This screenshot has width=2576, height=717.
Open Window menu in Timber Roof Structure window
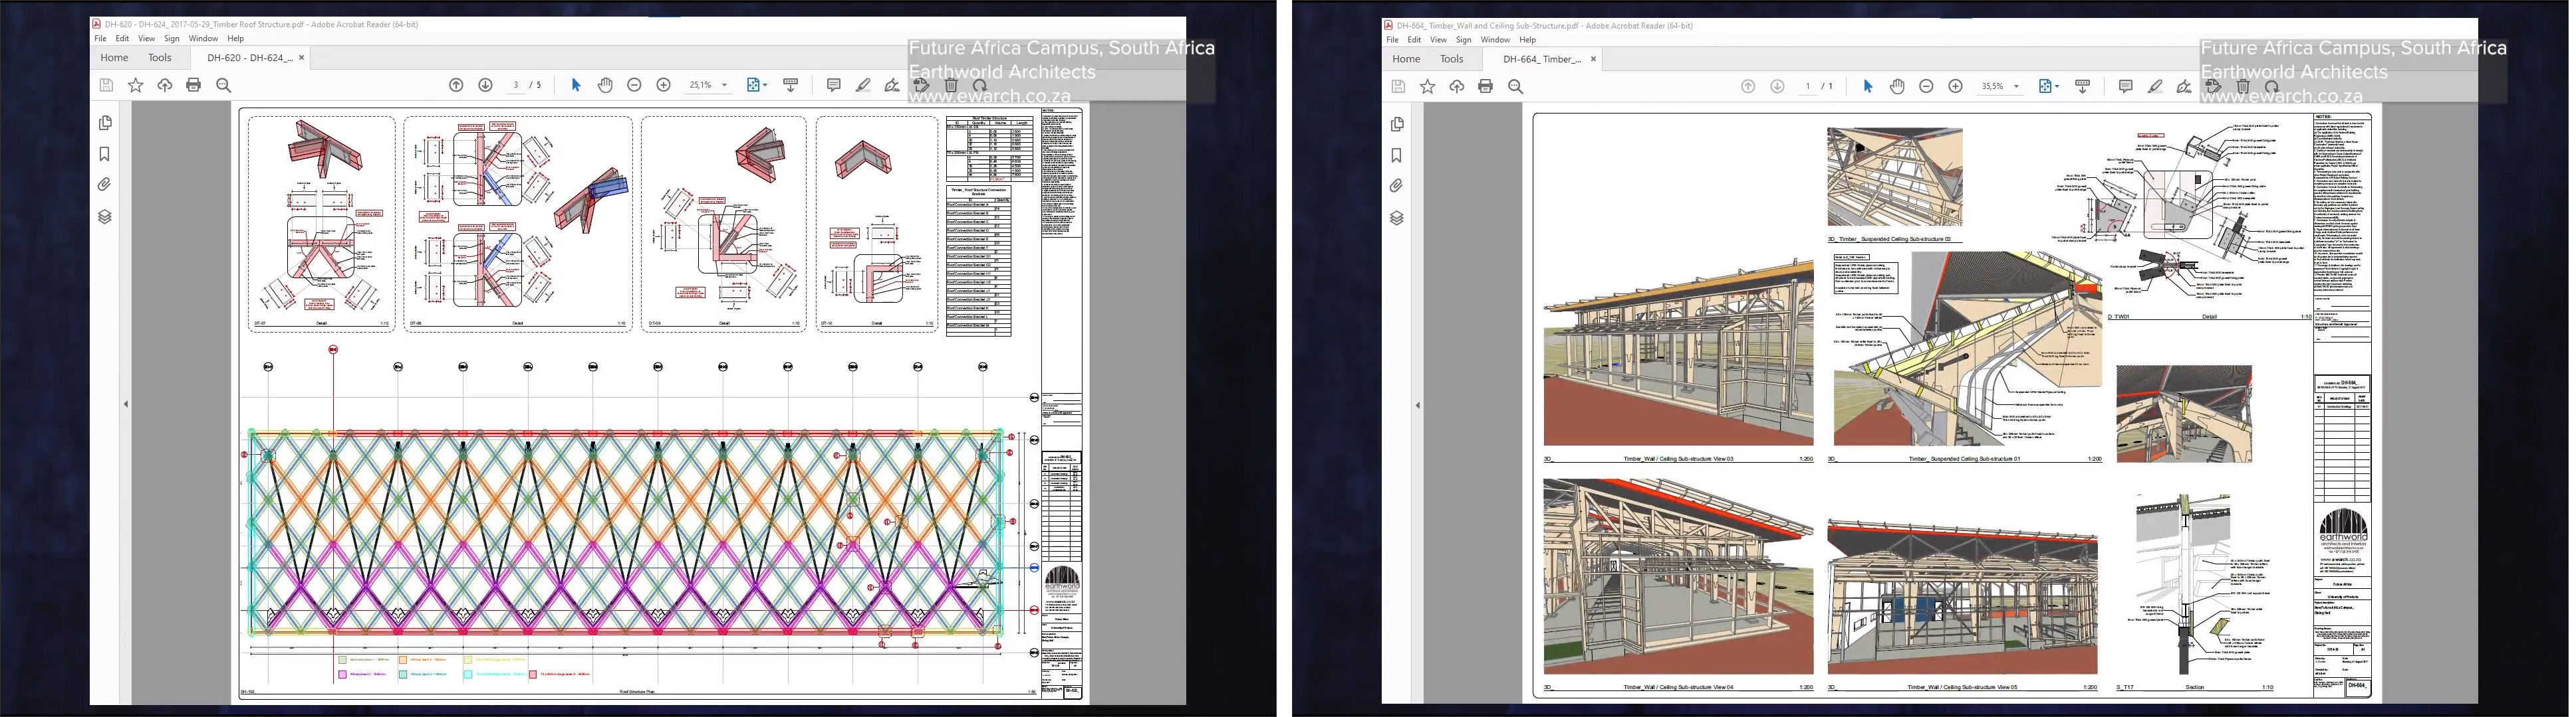pos(203,39)
